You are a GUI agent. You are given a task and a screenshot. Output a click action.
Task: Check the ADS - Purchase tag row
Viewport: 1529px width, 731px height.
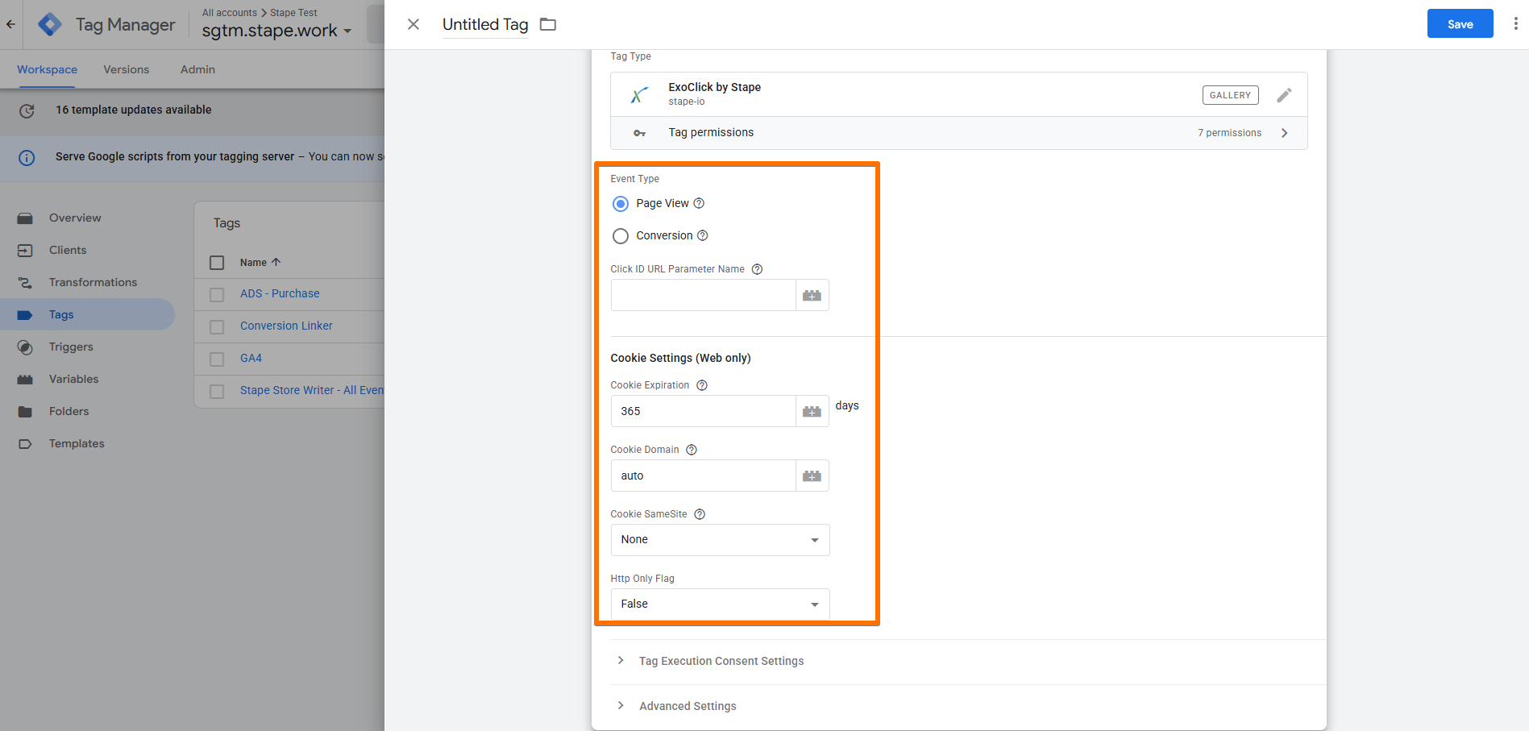click(217, 295)
